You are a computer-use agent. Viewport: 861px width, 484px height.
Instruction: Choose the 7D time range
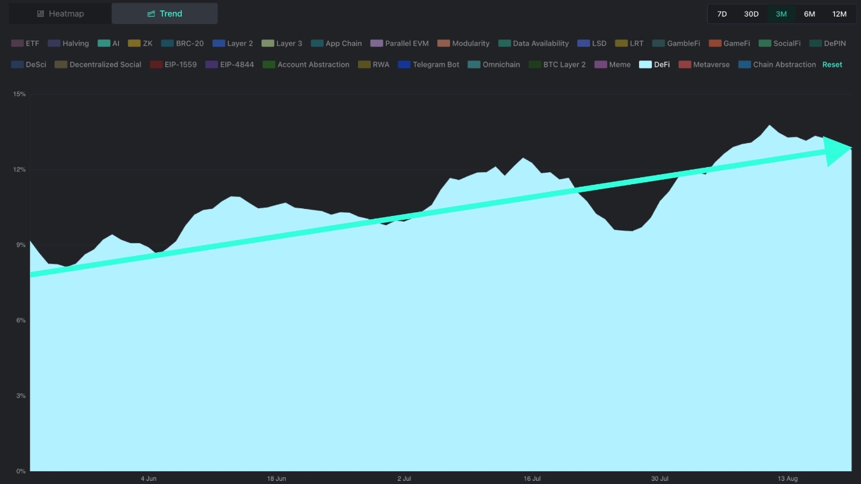(x=722, y=14)
